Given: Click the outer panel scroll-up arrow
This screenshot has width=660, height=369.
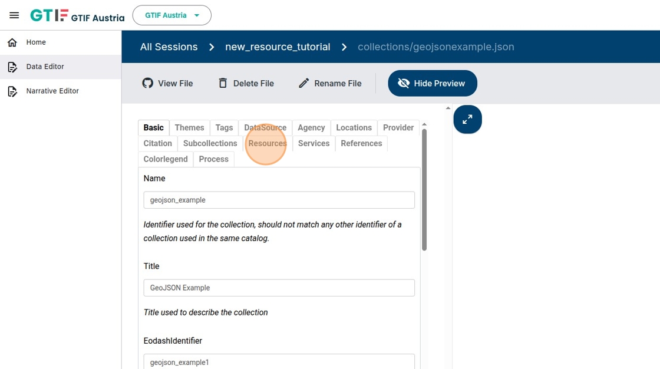Looking at the screenshot, I should (x=448, y=108).
